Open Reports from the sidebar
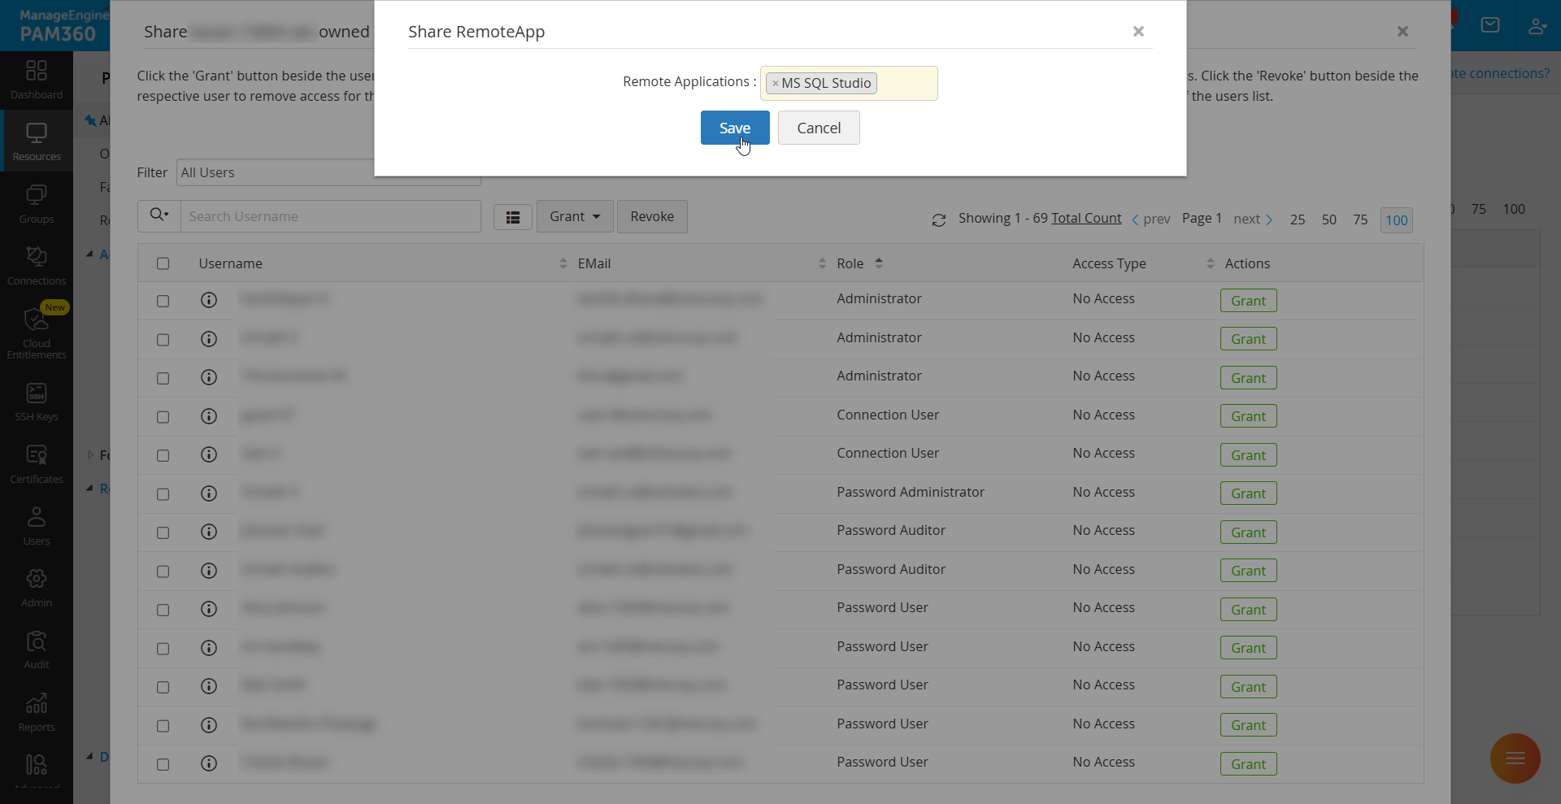Image resolution: width=1561 pixels, height=804 pixels. [37, 712]
